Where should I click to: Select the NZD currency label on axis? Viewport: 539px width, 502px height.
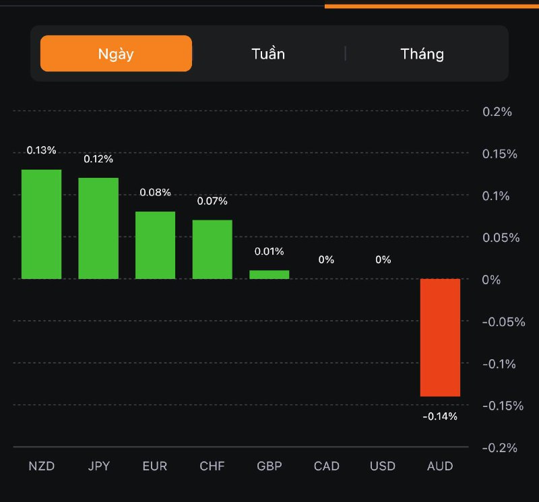tap(41, 466)
